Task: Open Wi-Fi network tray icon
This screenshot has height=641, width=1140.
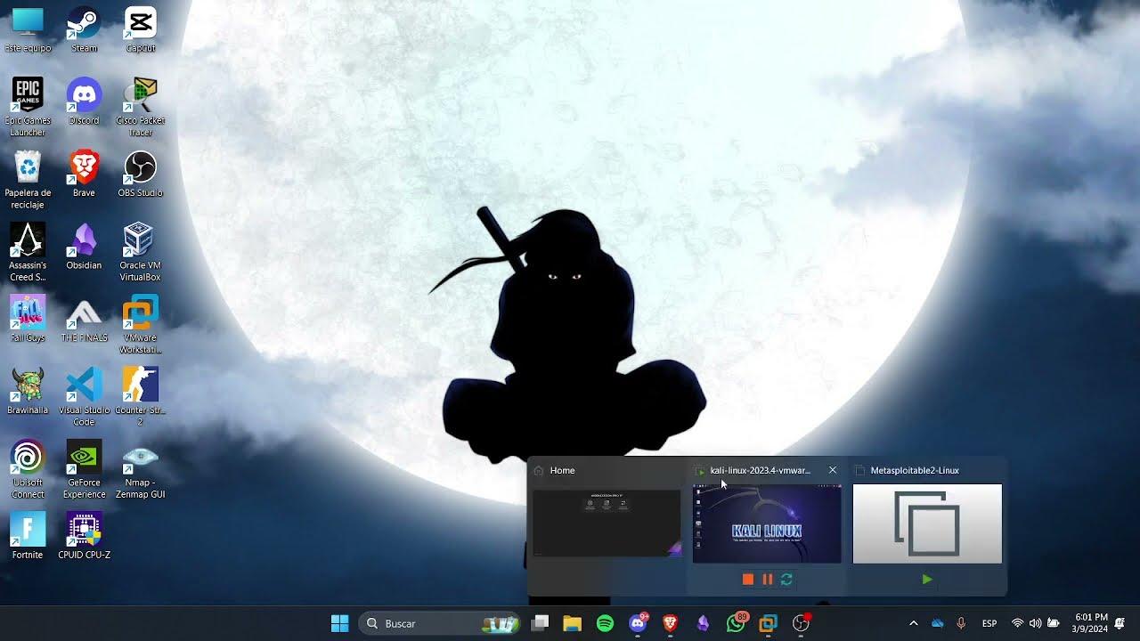Action: pyautogui.click(x=1017, y=623)
